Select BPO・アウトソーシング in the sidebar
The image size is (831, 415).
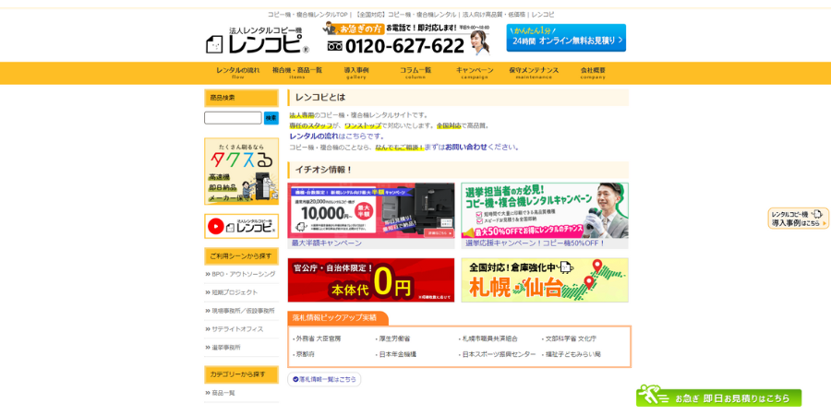(243, 274)
